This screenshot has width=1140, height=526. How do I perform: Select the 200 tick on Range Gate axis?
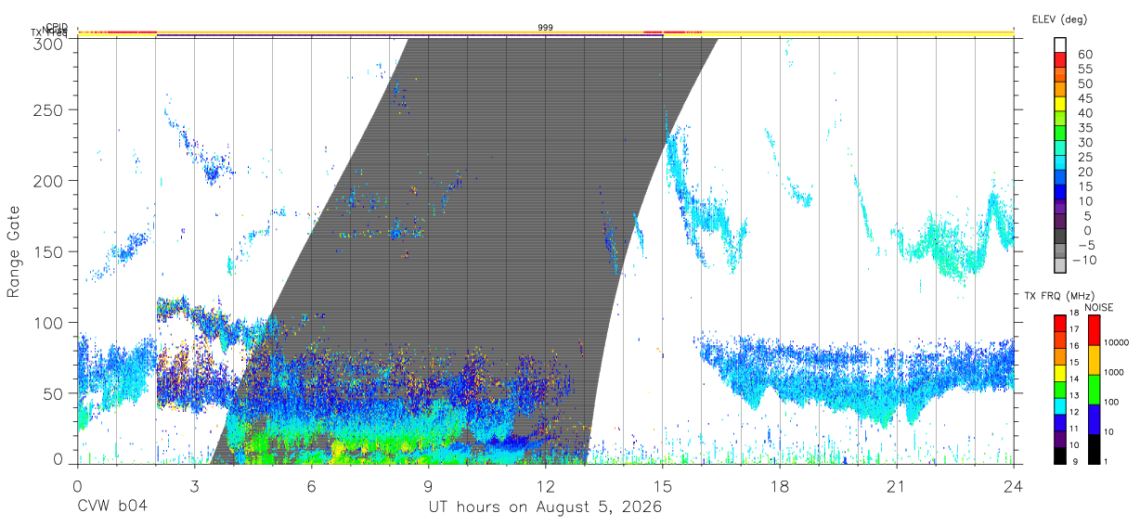[47, 181]
